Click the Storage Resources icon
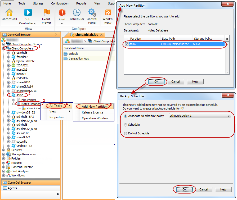The width and height of the screenshot is (237, 200). tap(9, 154)
